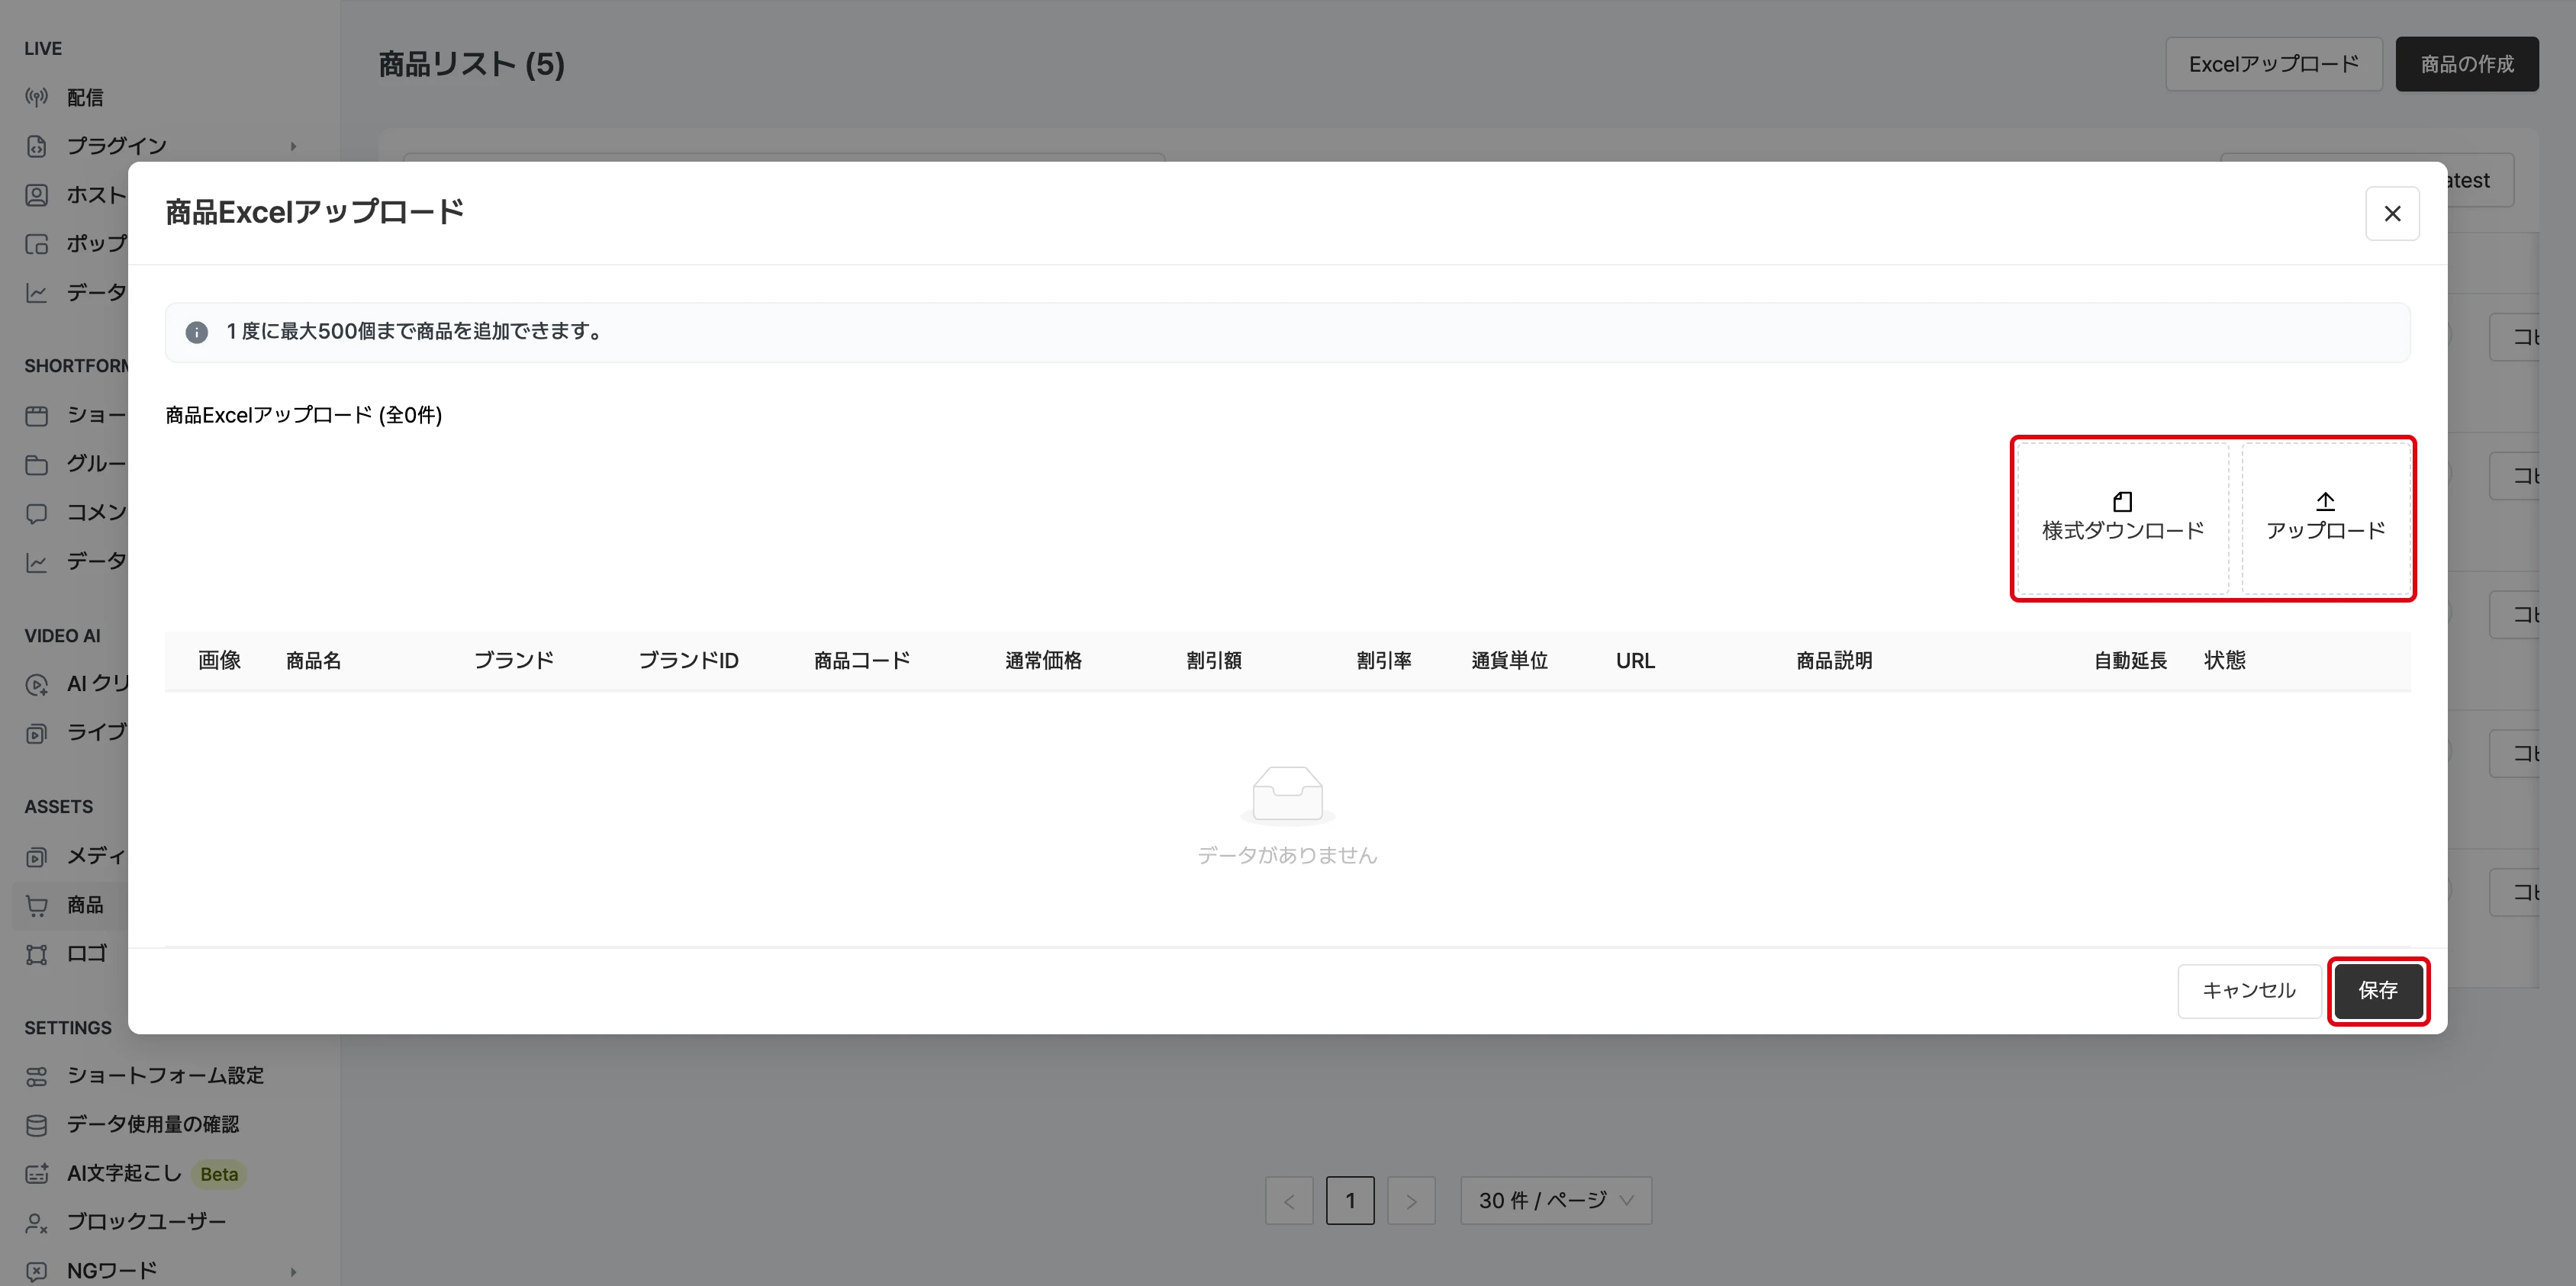Viewport: 2576px width, 1286px height.
Task: Select page 1 in pagination
Action: coord(1350,1200)
